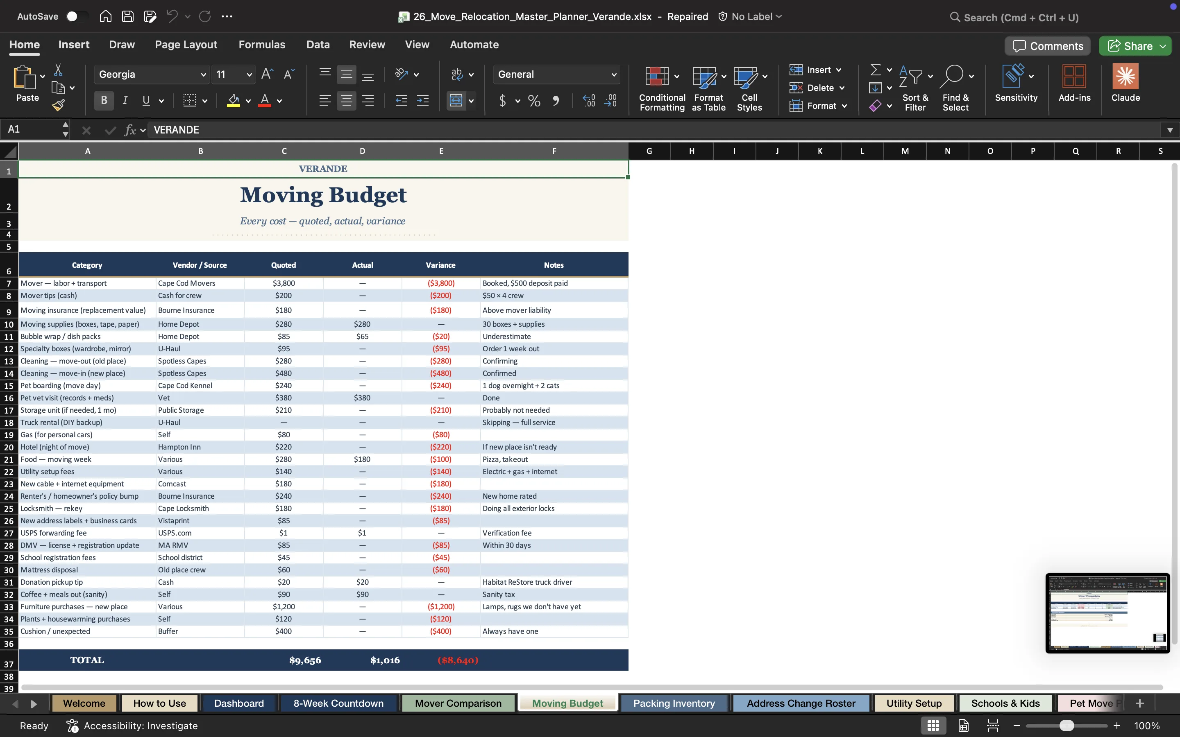Select the Cut scissors icon
Viewport: 1180px width, 737px height.
pyautogui.click(x=58, y=70)
